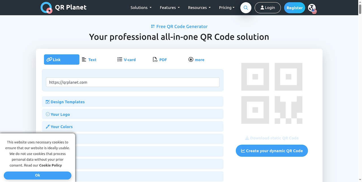The height and width of the screenshot is (182, 362).
Task: Expand the Your Logo section
Action: point(133,114)
